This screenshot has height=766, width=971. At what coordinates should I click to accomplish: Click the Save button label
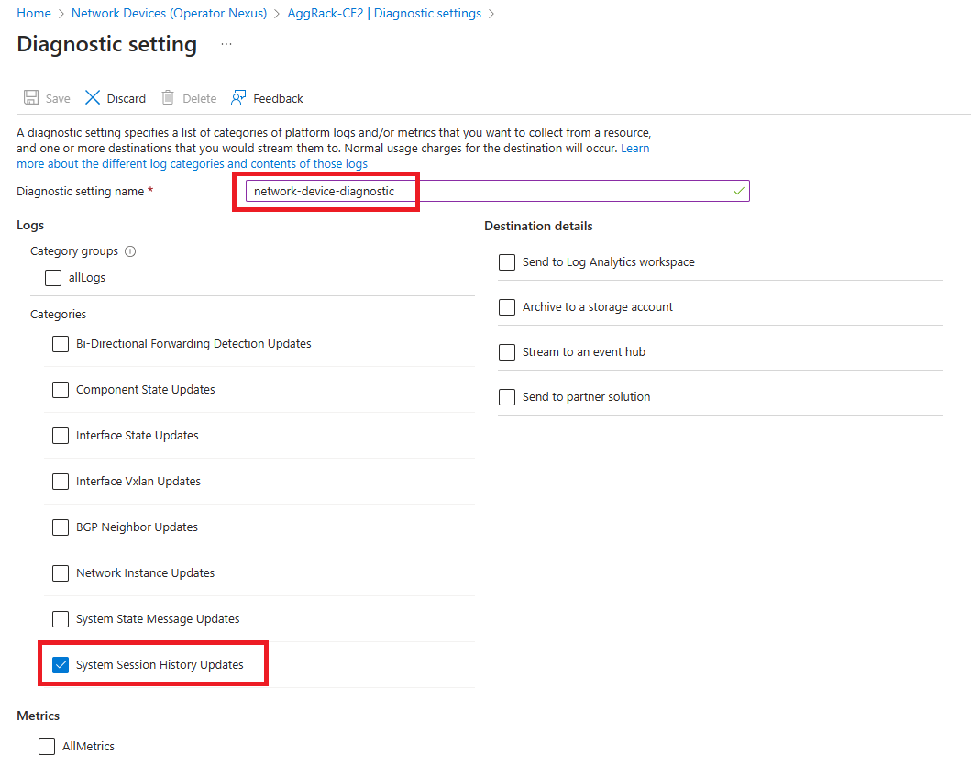[58, 98]
